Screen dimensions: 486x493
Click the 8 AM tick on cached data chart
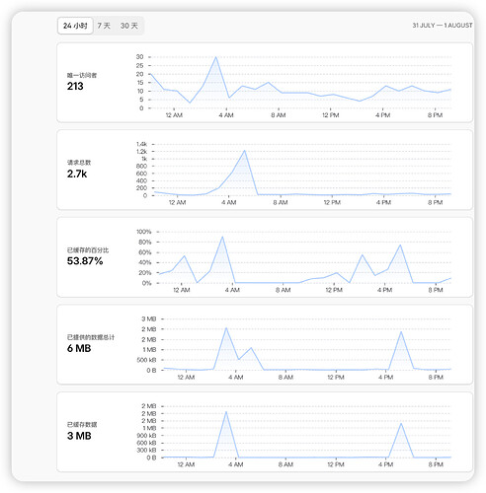click(285, 464)
